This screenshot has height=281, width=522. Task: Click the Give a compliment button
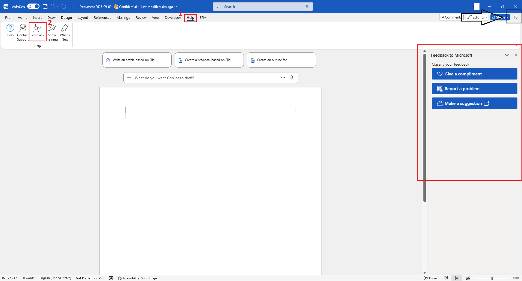click(474, 74)
